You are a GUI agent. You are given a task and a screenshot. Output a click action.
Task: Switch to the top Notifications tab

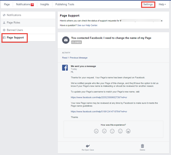pyautogui.click(x=23, y=4)
